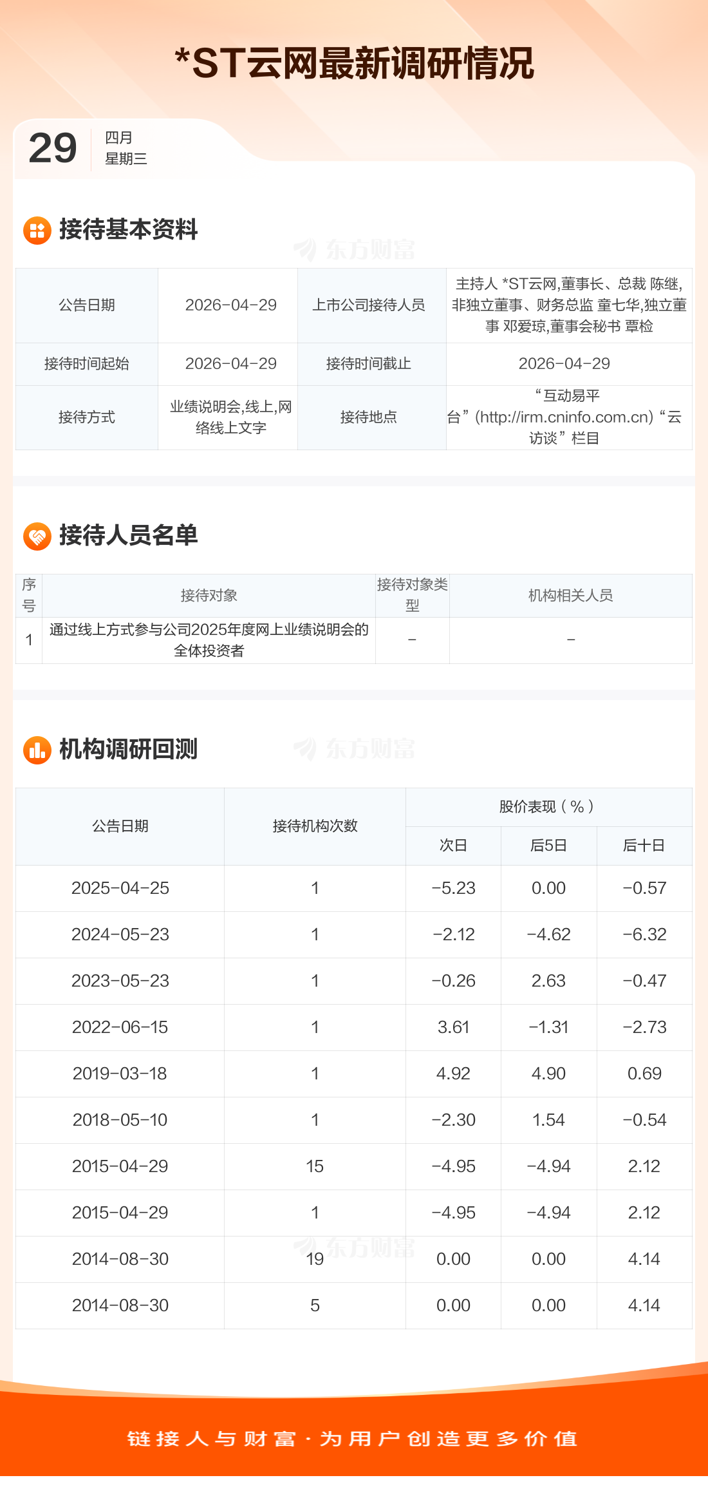The height and width of the screenshot is (1498, 708).
Task: Click the *ST云网最新调研情况 title
Action: (x=354, y=63)
